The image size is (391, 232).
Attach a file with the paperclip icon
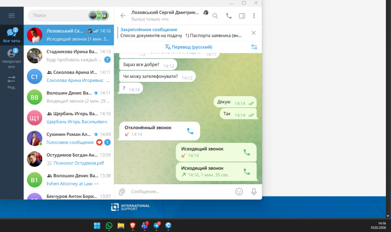[x=122, y=192]
